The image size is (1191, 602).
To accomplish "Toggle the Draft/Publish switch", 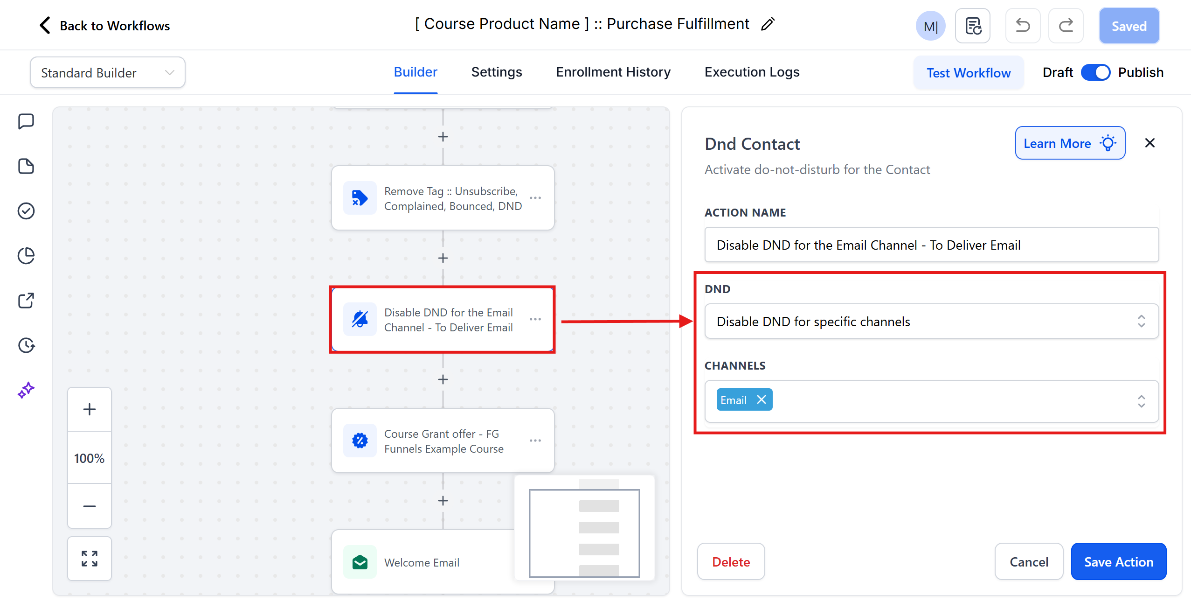I will click(x=1095, y=72).
